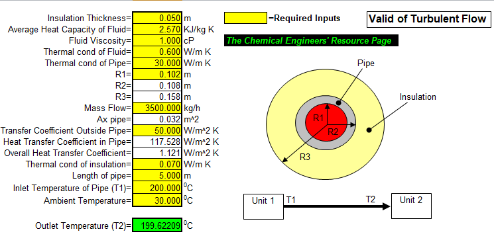Click the Unit 2 box in diagram

(x=411, y=206)
